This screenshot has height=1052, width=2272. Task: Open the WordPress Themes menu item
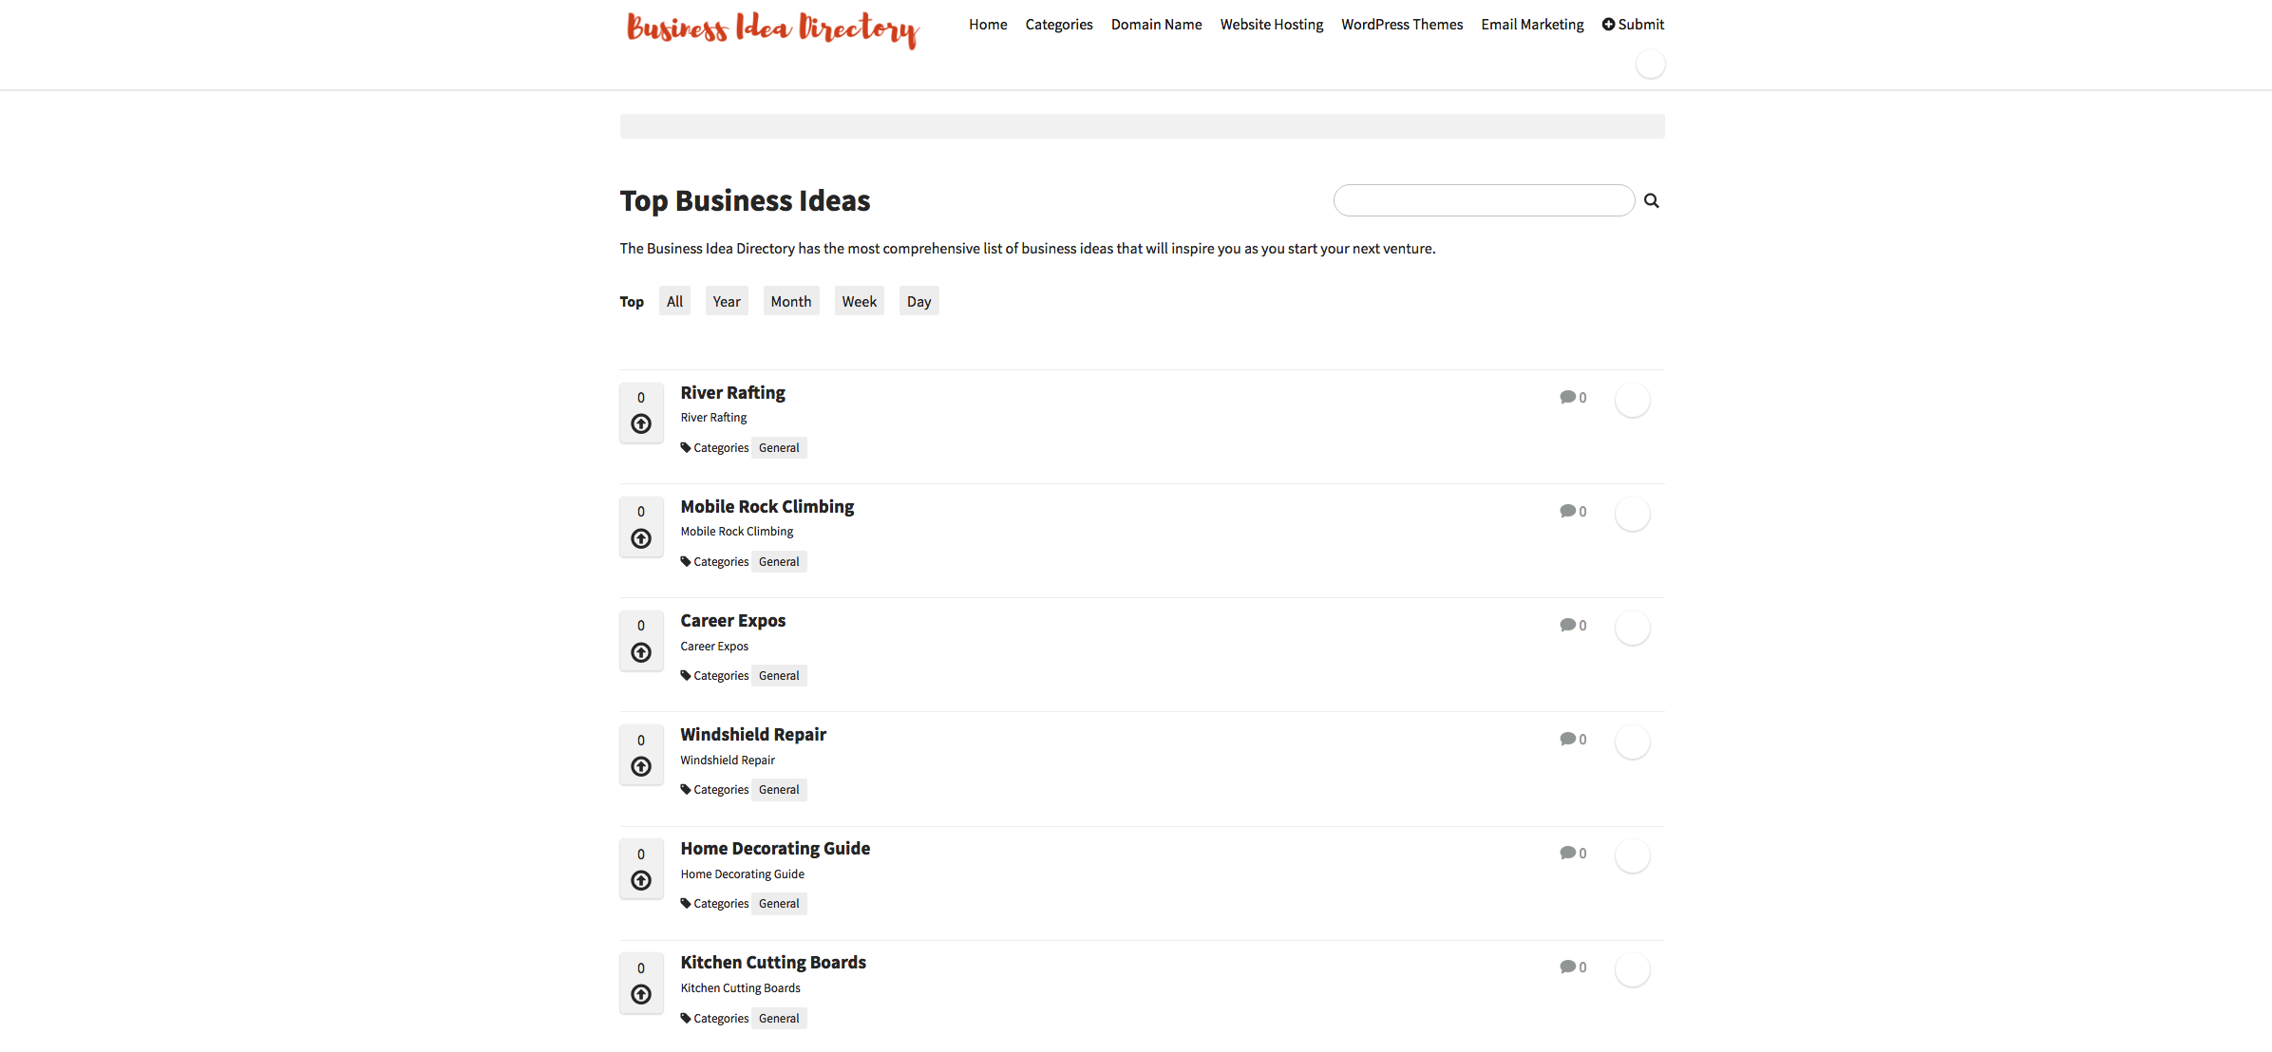click(x=1402, y=24)
